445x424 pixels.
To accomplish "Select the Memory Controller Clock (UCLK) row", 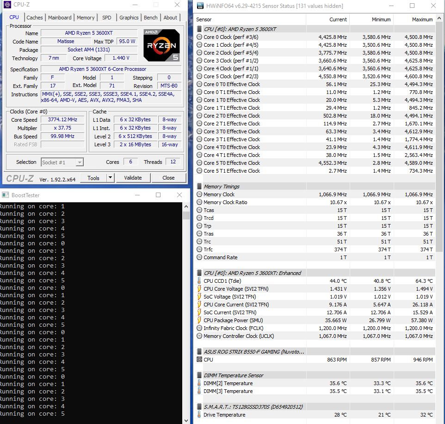I will pyautogui.click(x=315, y=336).
